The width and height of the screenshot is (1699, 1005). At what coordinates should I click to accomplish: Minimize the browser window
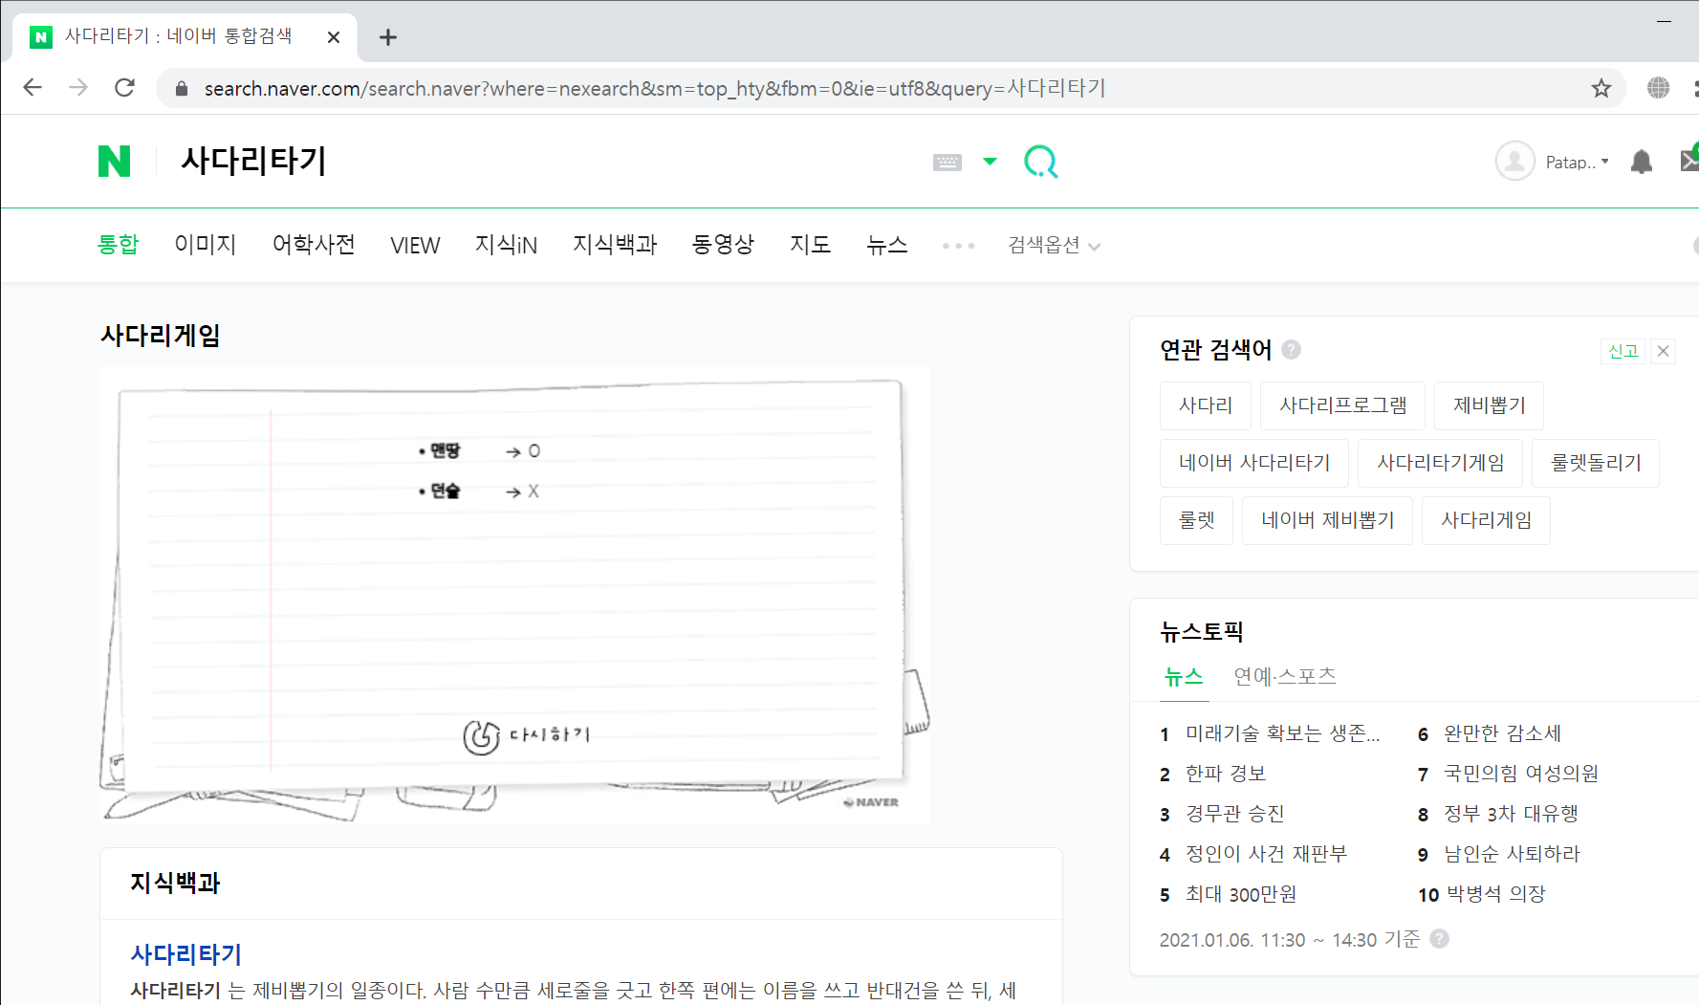tap(1664, 21)
